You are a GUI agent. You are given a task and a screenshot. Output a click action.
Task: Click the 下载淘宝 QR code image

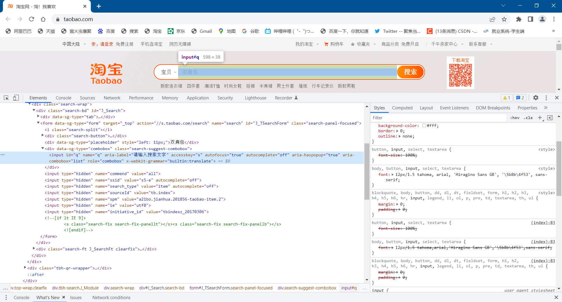pos(460,75)
